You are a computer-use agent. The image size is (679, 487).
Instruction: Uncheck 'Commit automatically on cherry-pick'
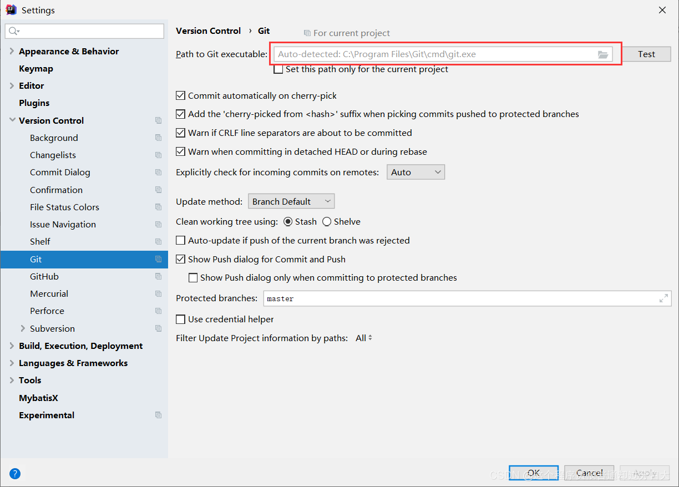click(180, 95)
